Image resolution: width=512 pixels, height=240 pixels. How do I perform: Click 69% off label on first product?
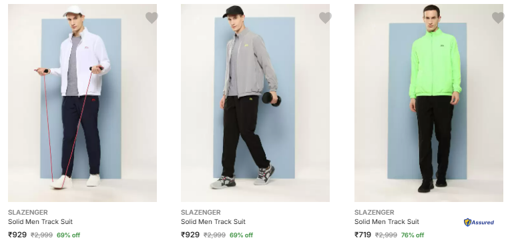[x=68, y=235]
